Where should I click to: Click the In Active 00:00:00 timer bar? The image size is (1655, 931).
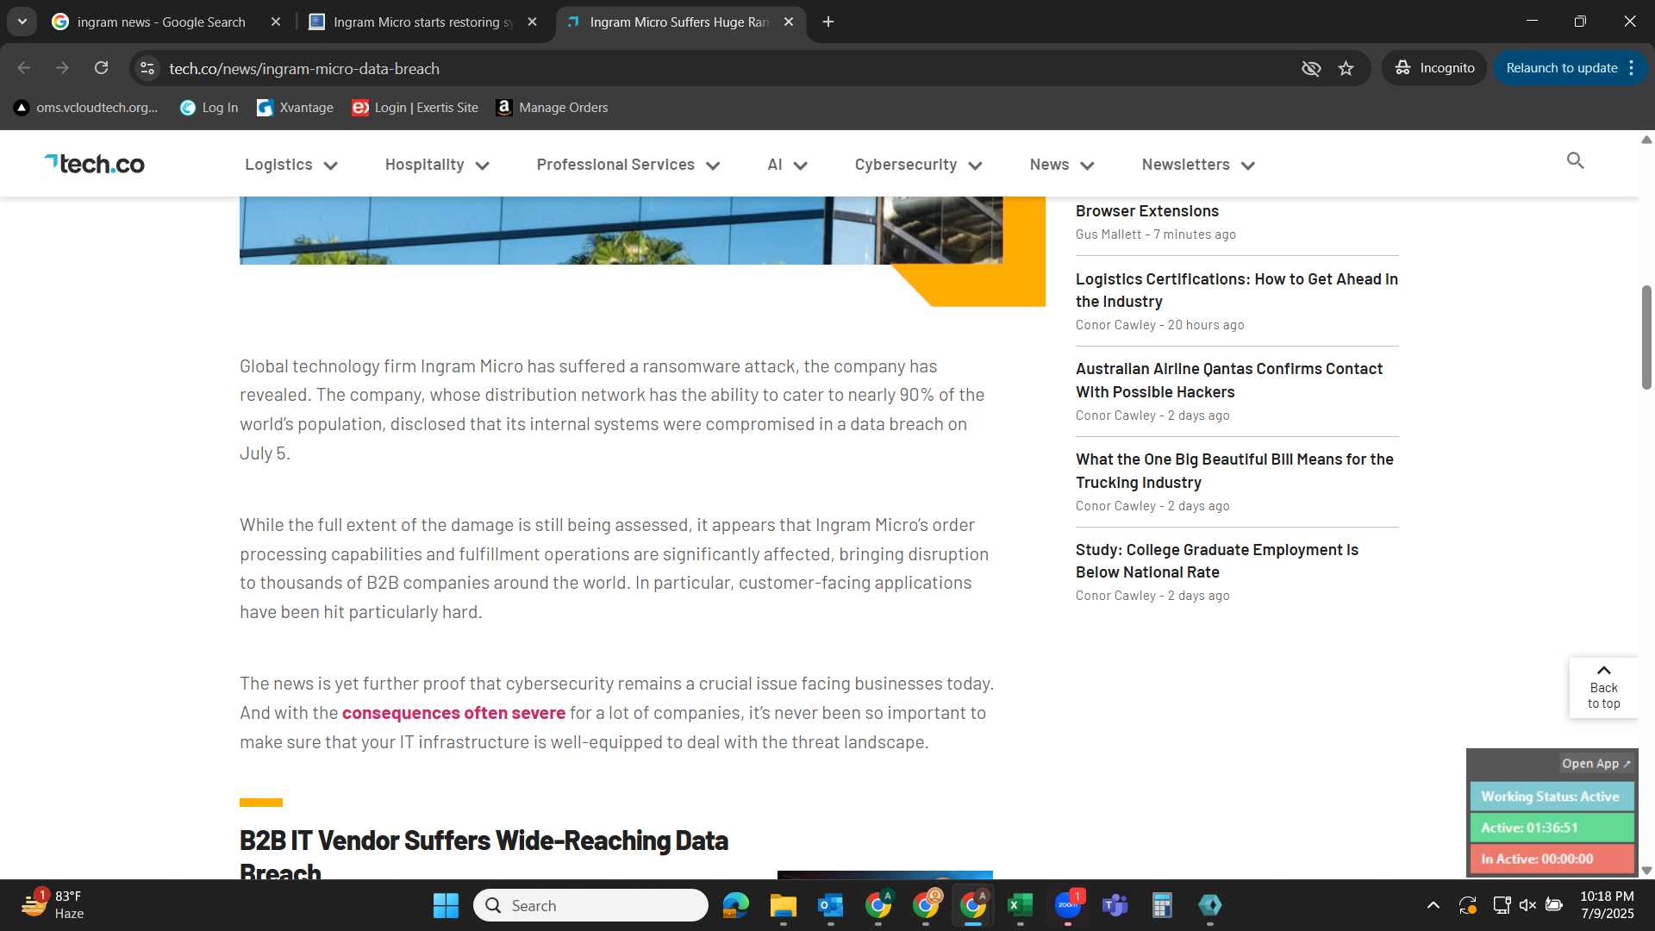coord(1552,859)
